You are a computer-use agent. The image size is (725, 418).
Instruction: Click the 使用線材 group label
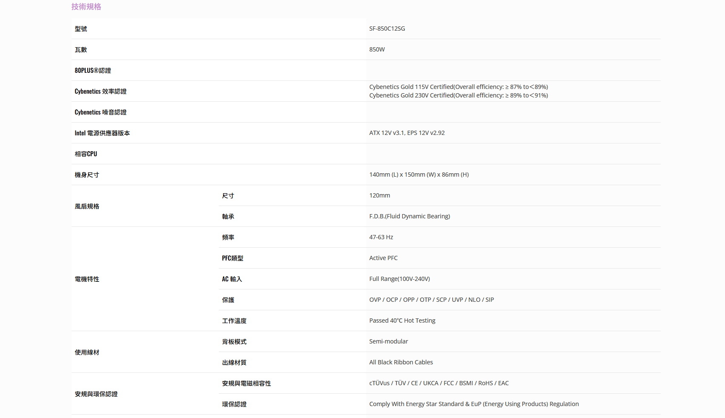tap(87, 352)
